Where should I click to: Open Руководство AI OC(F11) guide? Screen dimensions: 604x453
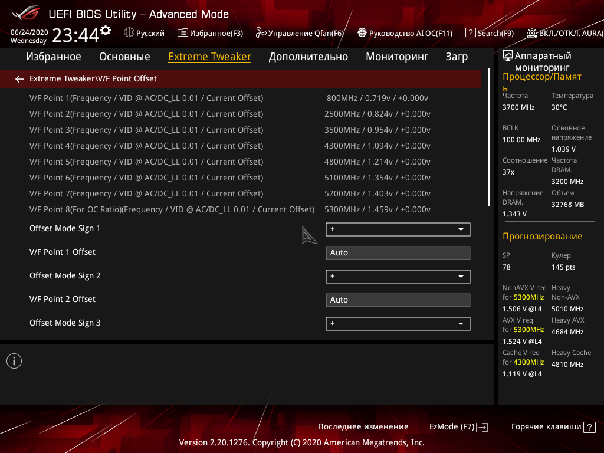405,33
